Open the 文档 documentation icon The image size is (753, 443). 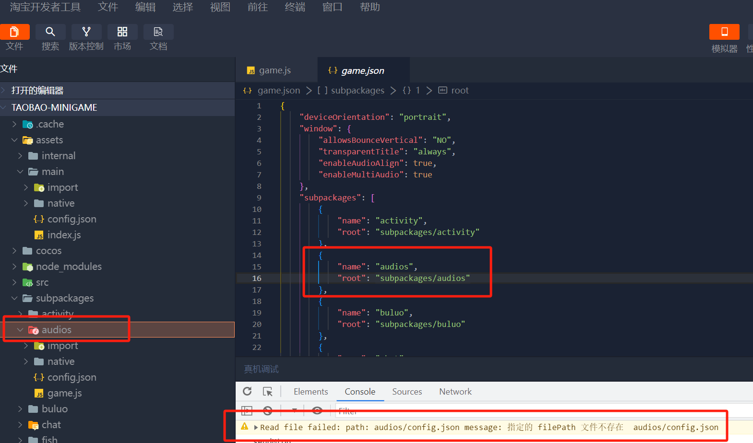click(158, 32)
